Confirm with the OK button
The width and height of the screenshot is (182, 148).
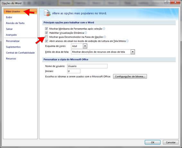point(152,142)
